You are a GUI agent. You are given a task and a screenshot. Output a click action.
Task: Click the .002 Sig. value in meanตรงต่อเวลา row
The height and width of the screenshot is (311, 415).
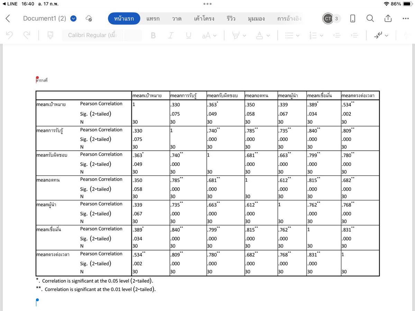coord(137,264)
